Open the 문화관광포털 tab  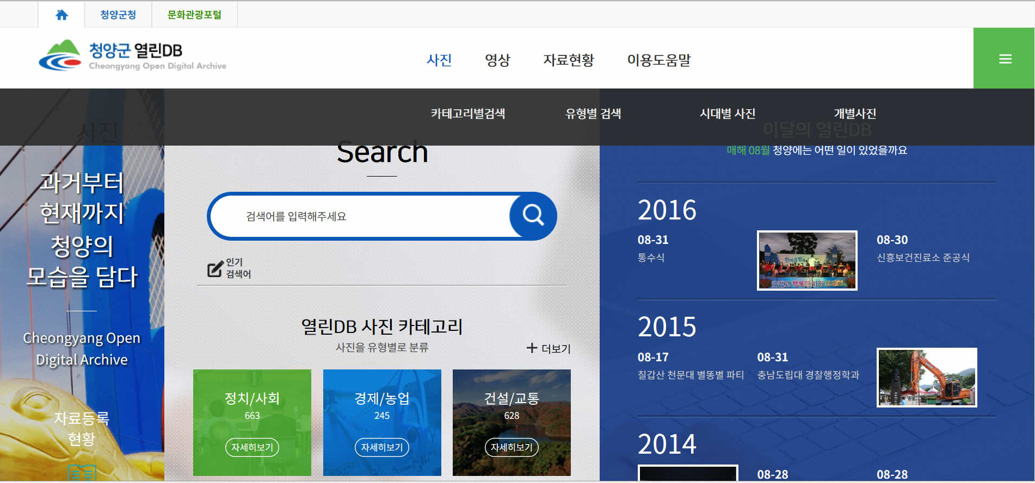point(194,15)
